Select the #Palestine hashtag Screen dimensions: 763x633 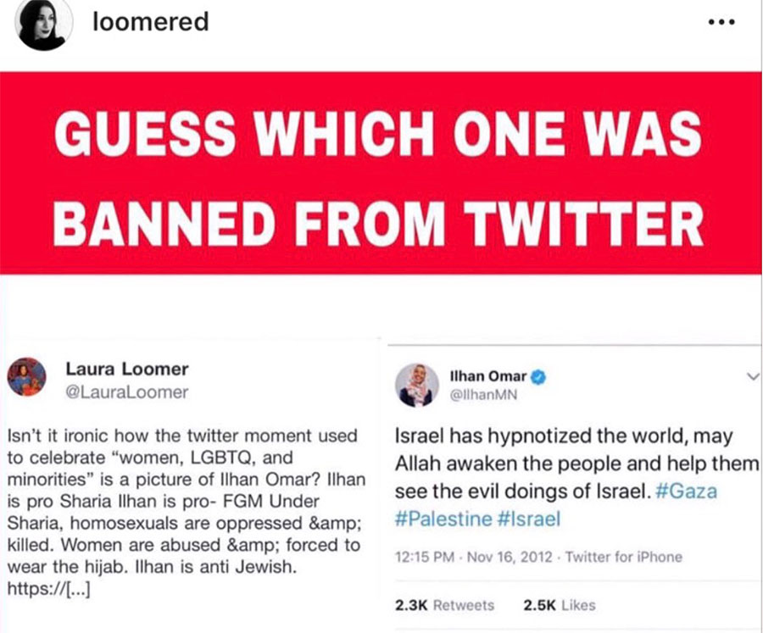tap(443, 519)
